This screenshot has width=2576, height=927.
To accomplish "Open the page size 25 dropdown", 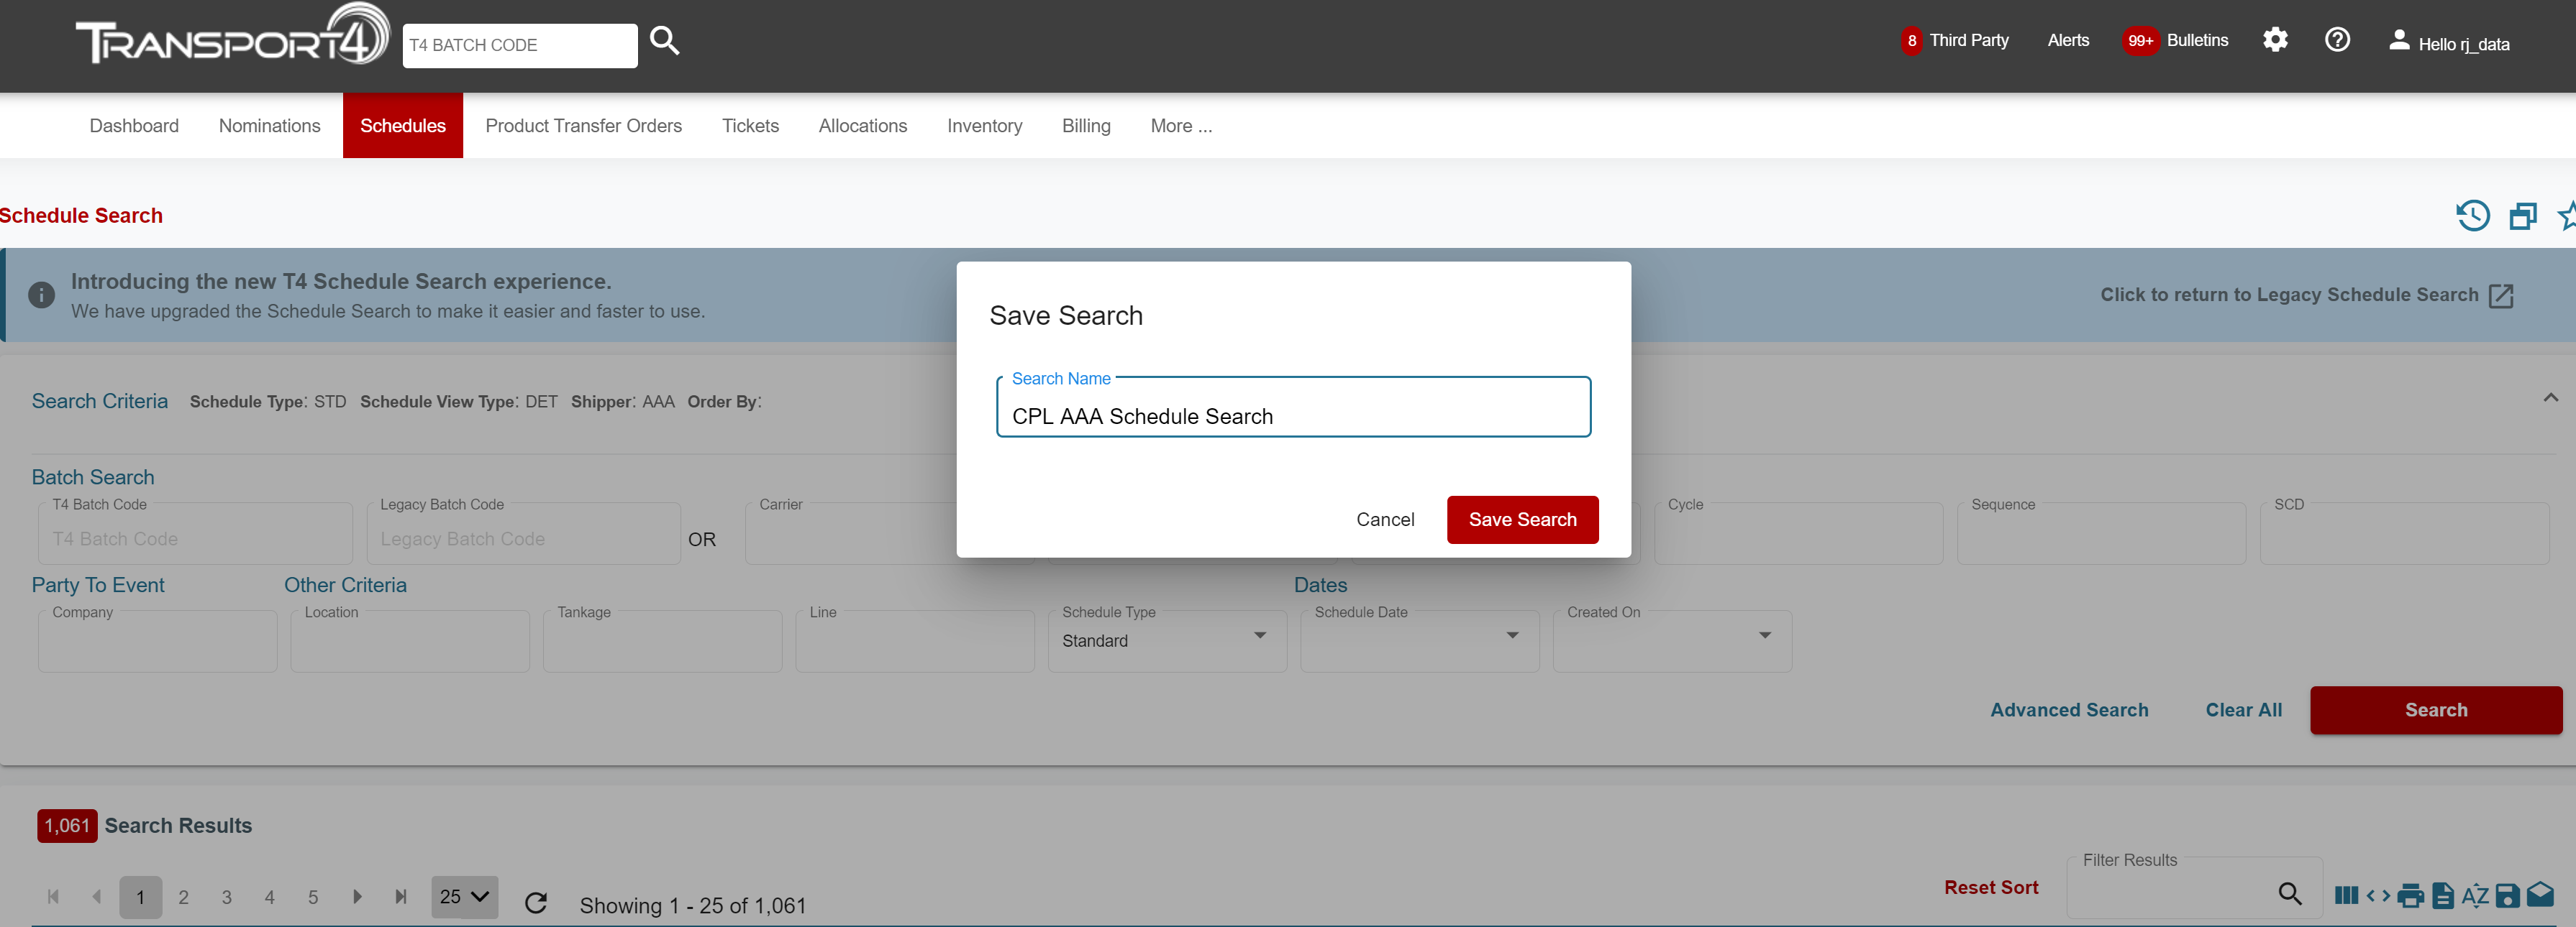I will coord(465,896).
